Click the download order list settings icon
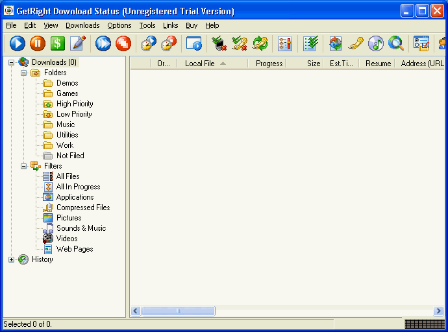Image resolution: width=448 pixels, height=332 pixels. pos(285,43)
